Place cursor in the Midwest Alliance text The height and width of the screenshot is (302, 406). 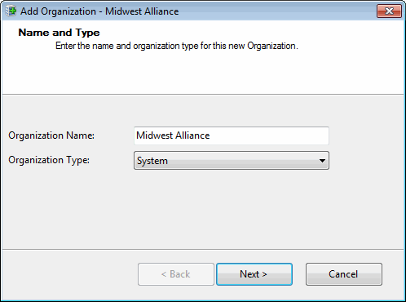click(173, 135)
